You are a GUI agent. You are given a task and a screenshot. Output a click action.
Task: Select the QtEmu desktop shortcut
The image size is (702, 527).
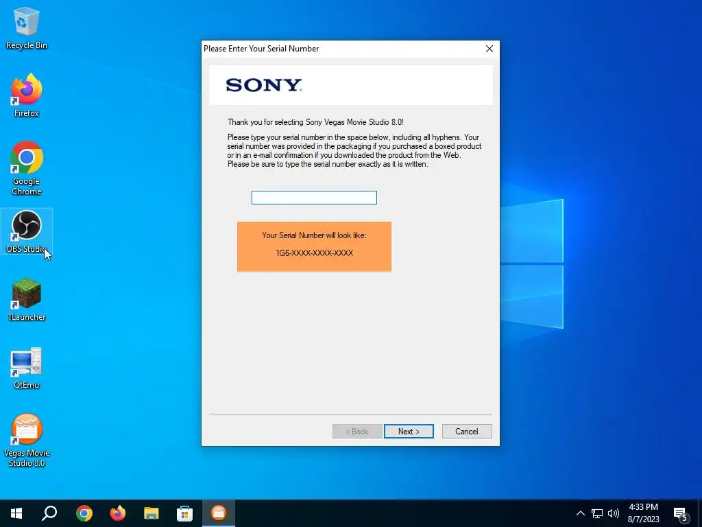pyautogui.click(x=27, y=368)
